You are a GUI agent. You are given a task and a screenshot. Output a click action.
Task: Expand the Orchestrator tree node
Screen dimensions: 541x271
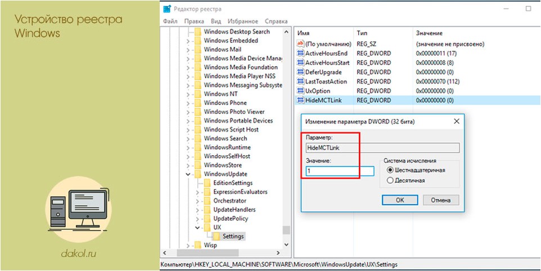198,201
